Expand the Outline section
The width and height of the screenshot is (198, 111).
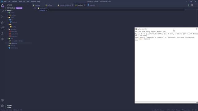coord(9,105)
